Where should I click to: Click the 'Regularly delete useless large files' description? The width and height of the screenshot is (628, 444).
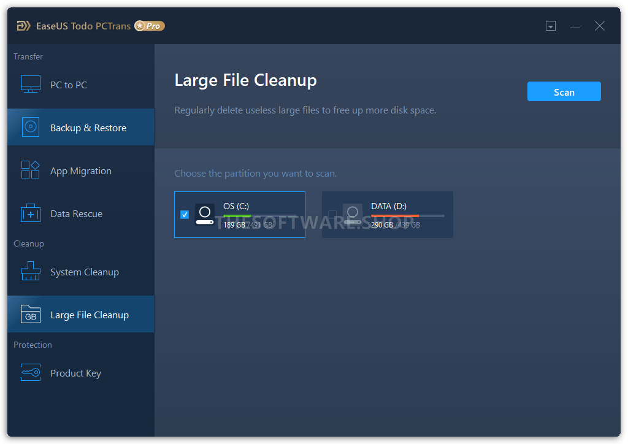coord(305,110)
